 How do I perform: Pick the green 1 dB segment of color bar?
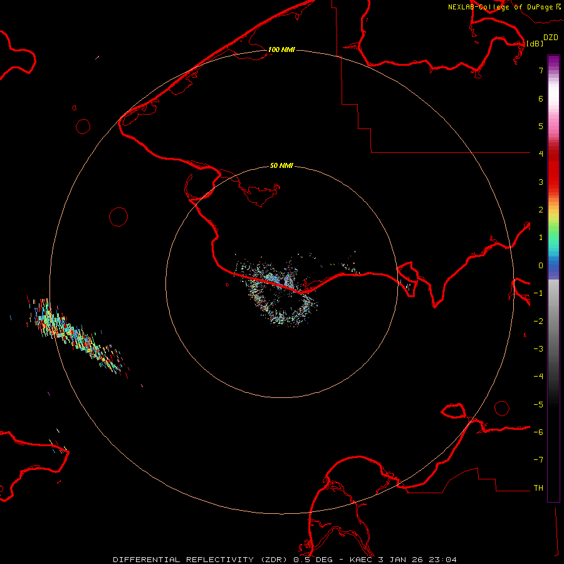[553, 234]
